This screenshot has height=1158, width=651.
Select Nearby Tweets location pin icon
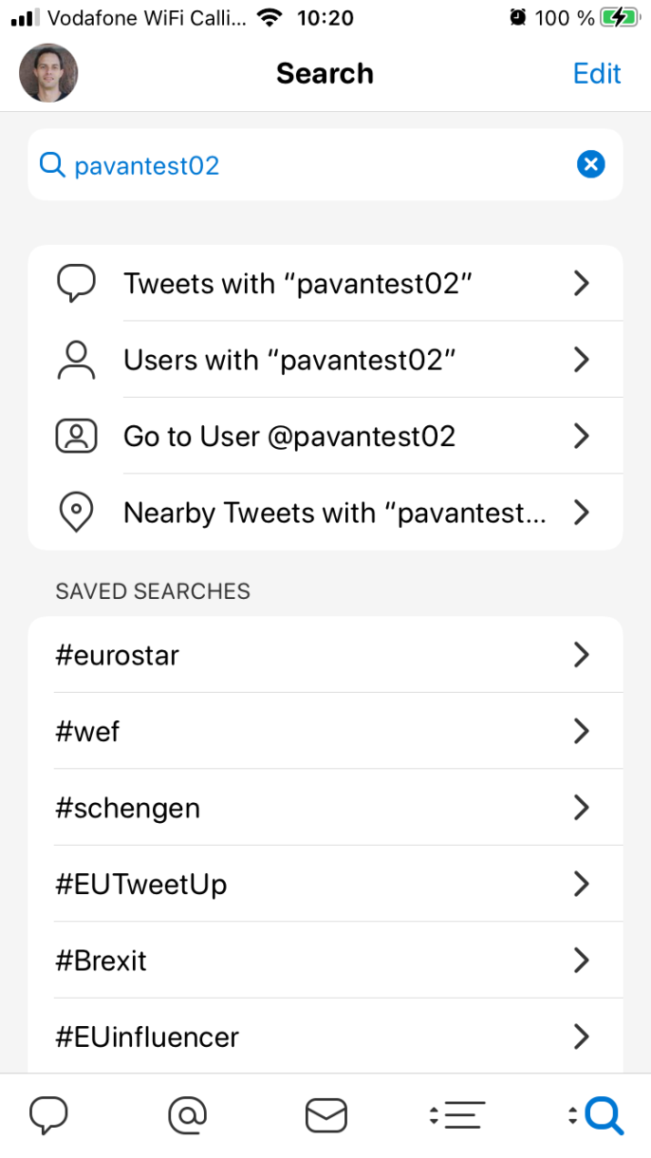pos(76,514)
